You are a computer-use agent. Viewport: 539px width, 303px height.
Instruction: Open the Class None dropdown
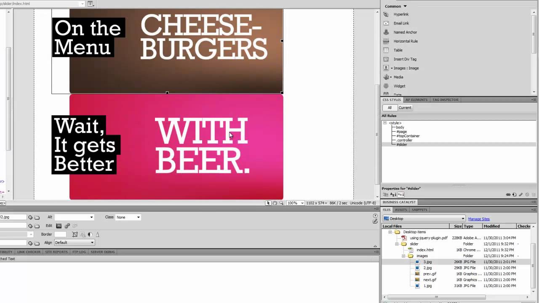pos(128,217)
